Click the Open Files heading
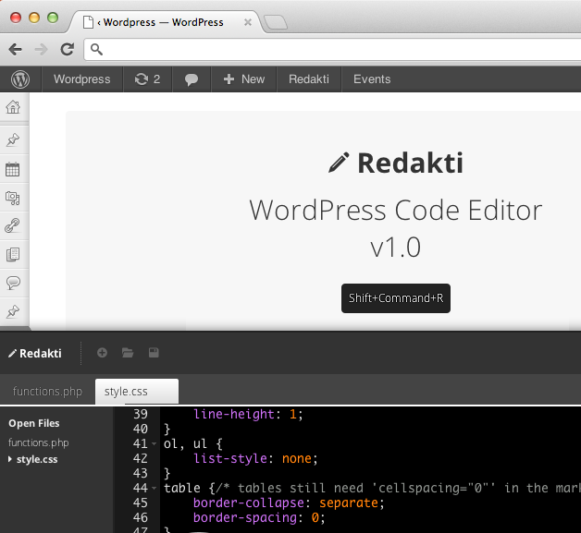 tap(34, 423)
